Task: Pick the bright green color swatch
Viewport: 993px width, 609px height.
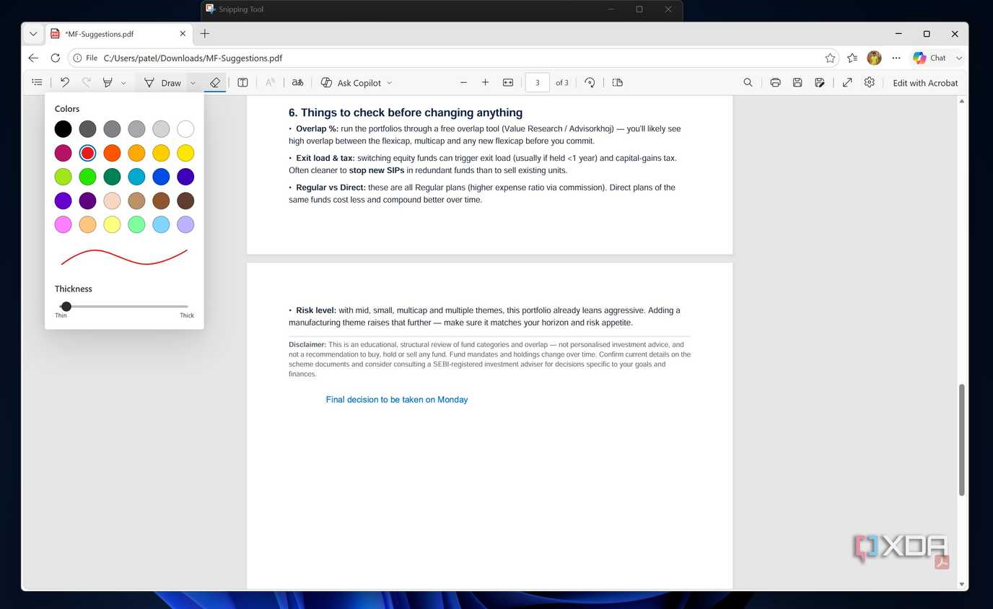Action: click(87, 177)
